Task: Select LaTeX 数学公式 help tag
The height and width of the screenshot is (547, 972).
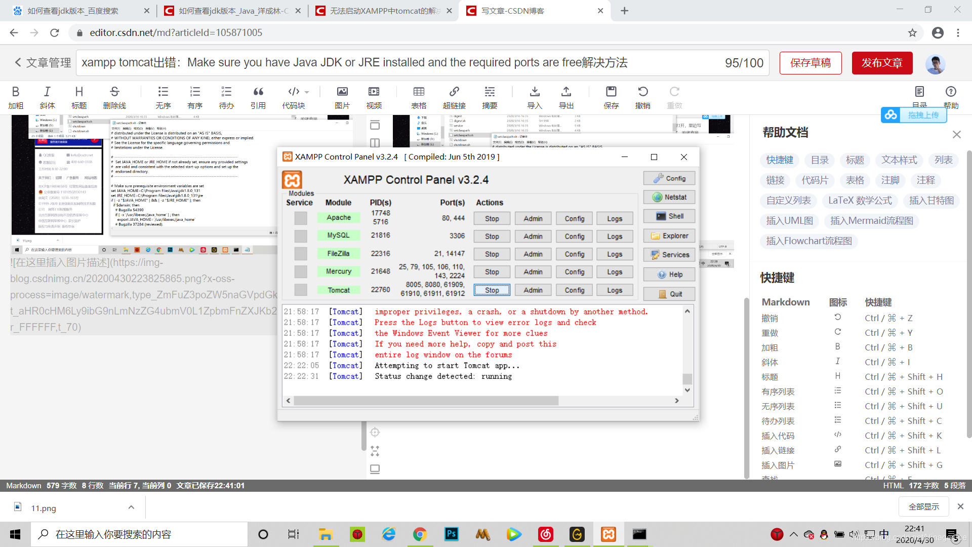Action: click(x=860, y=201)
